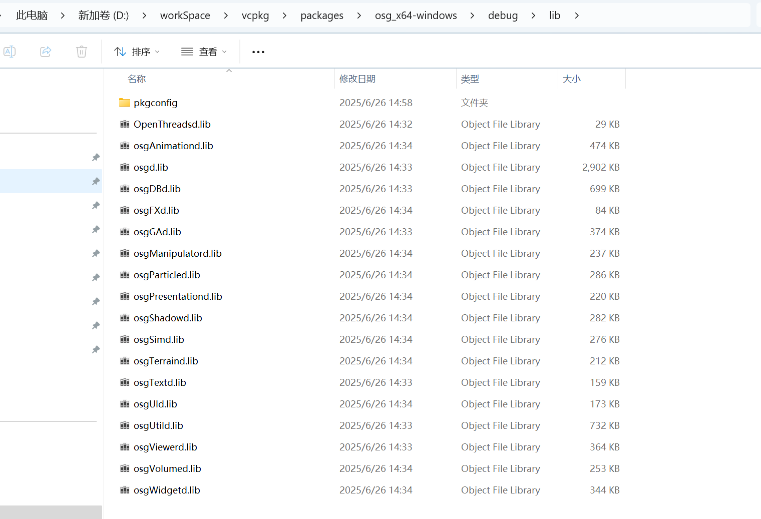Click the Delete trash icon
The width and height of the screenshot is (761, 519).
[82, 52]
